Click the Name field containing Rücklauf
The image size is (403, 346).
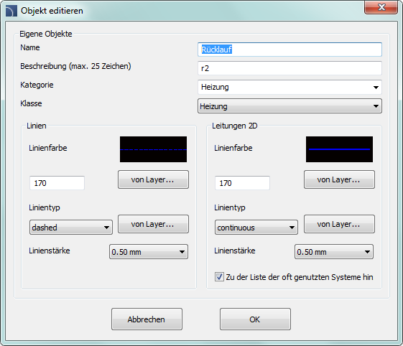point(289,50)
